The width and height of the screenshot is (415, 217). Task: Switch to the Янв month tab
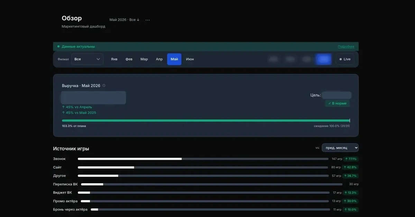pos(114,59)
